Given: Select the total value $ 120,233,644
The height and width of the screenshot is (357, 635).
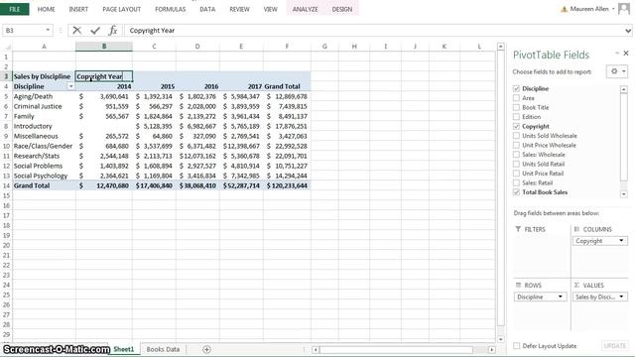Looking at the screenshot, I should (287, 185).
